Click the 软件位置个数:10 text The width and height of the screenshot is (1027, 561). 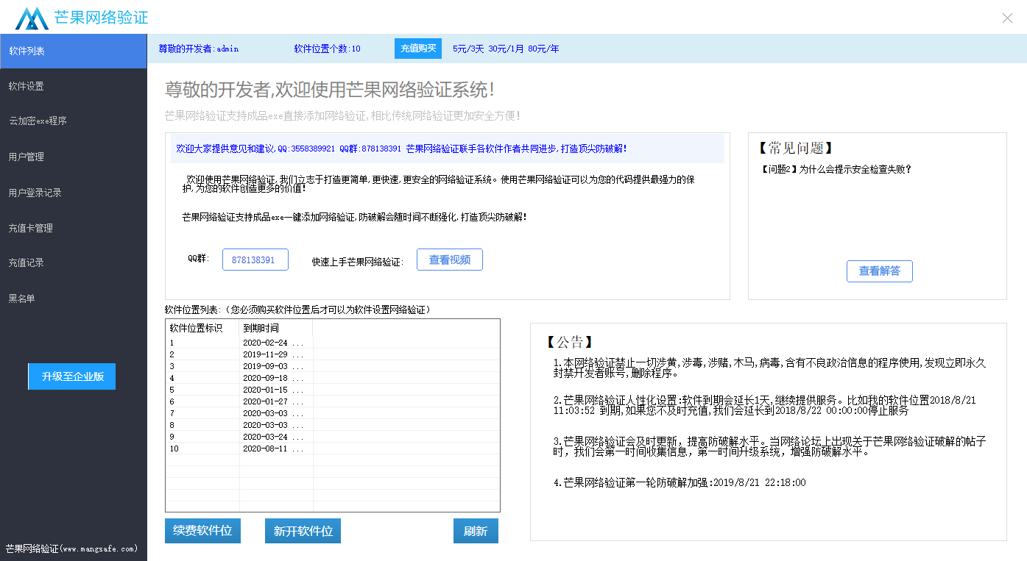tap(328, 49)
